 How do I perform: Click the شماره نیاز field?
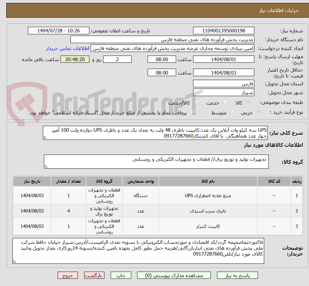[224, 30]
